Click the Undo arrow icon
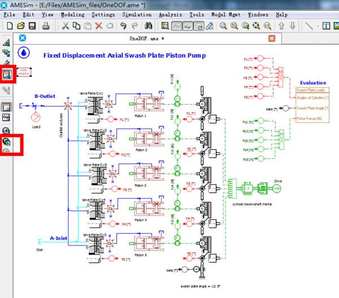The width and height of the screenshot is (339, 298). (123, 26)
